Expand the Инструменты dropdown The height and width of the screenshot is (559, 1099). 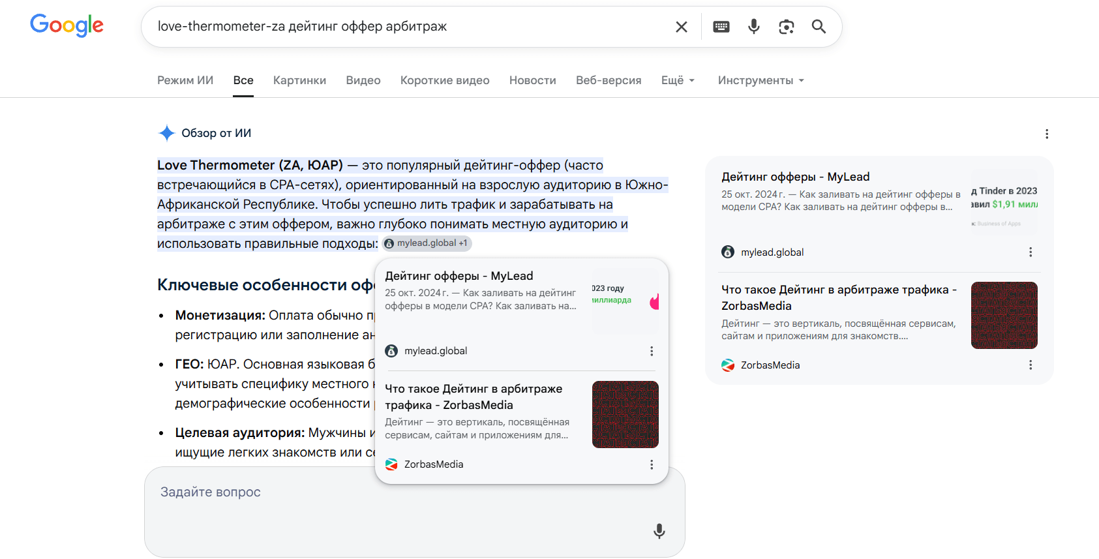click(761, 80)
